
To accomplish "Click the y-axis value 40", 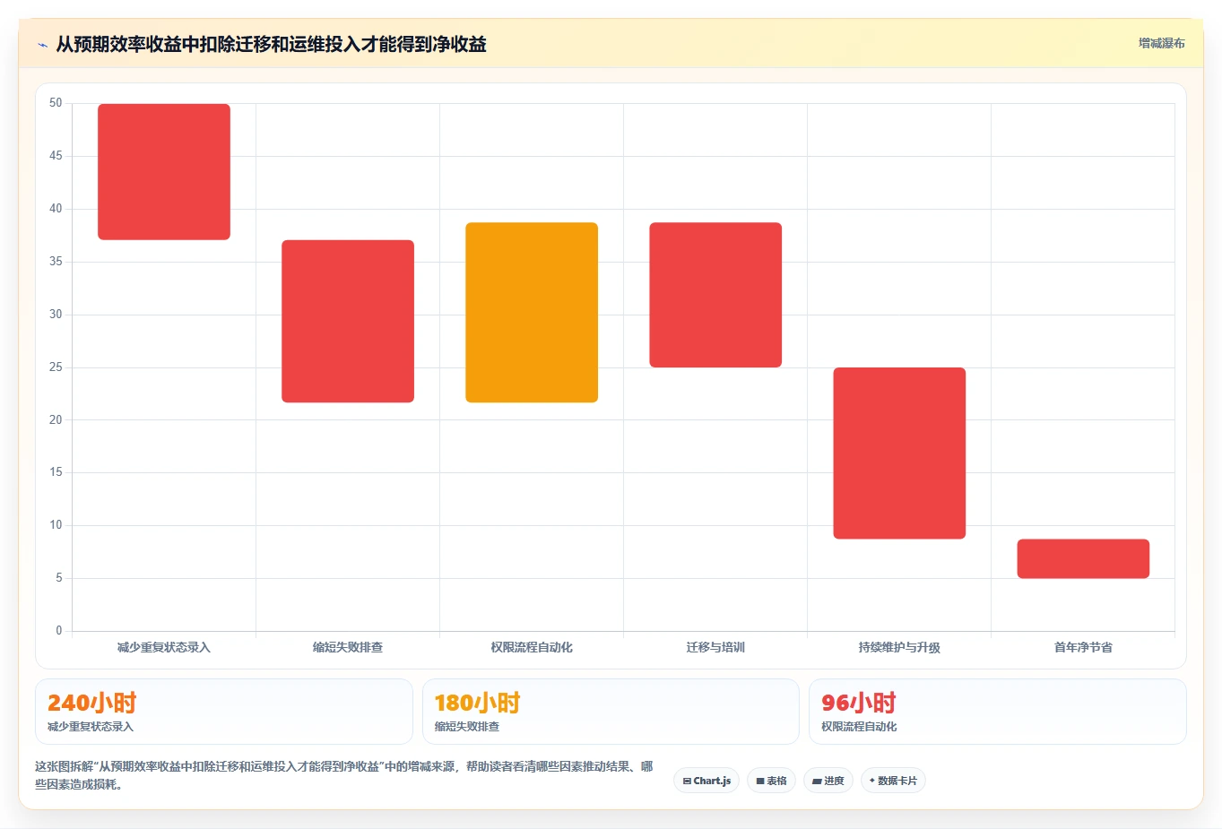I will coord(56,209).
